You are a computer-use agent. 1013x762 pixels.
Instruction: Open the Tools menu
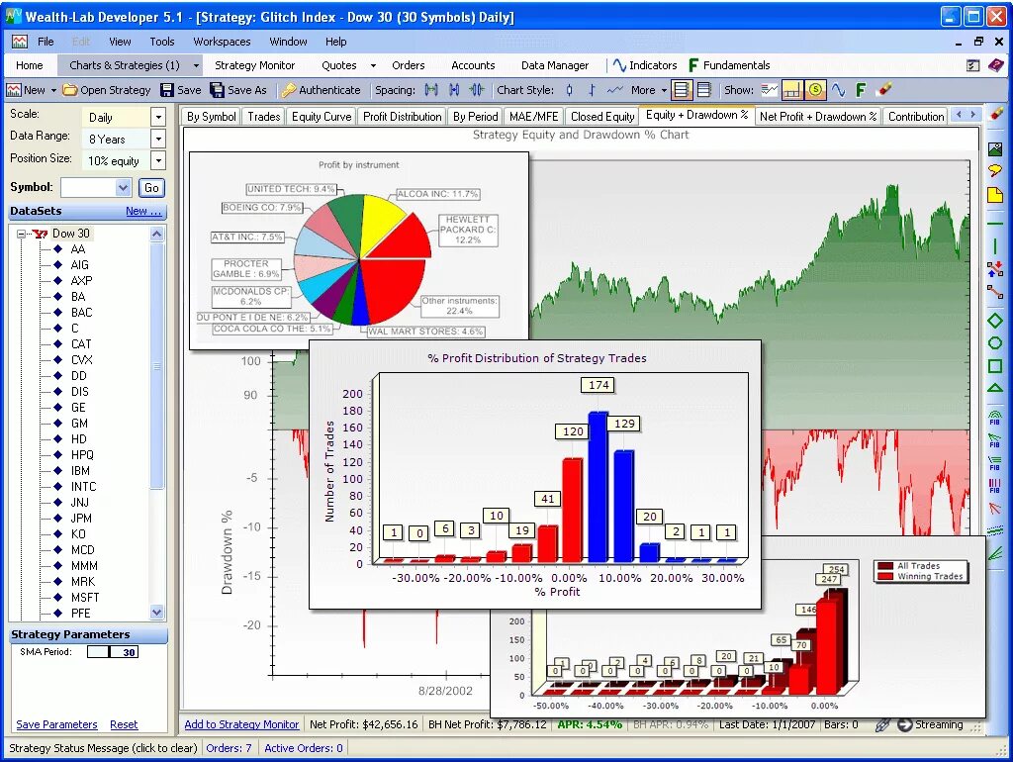(x=162, y=42)
